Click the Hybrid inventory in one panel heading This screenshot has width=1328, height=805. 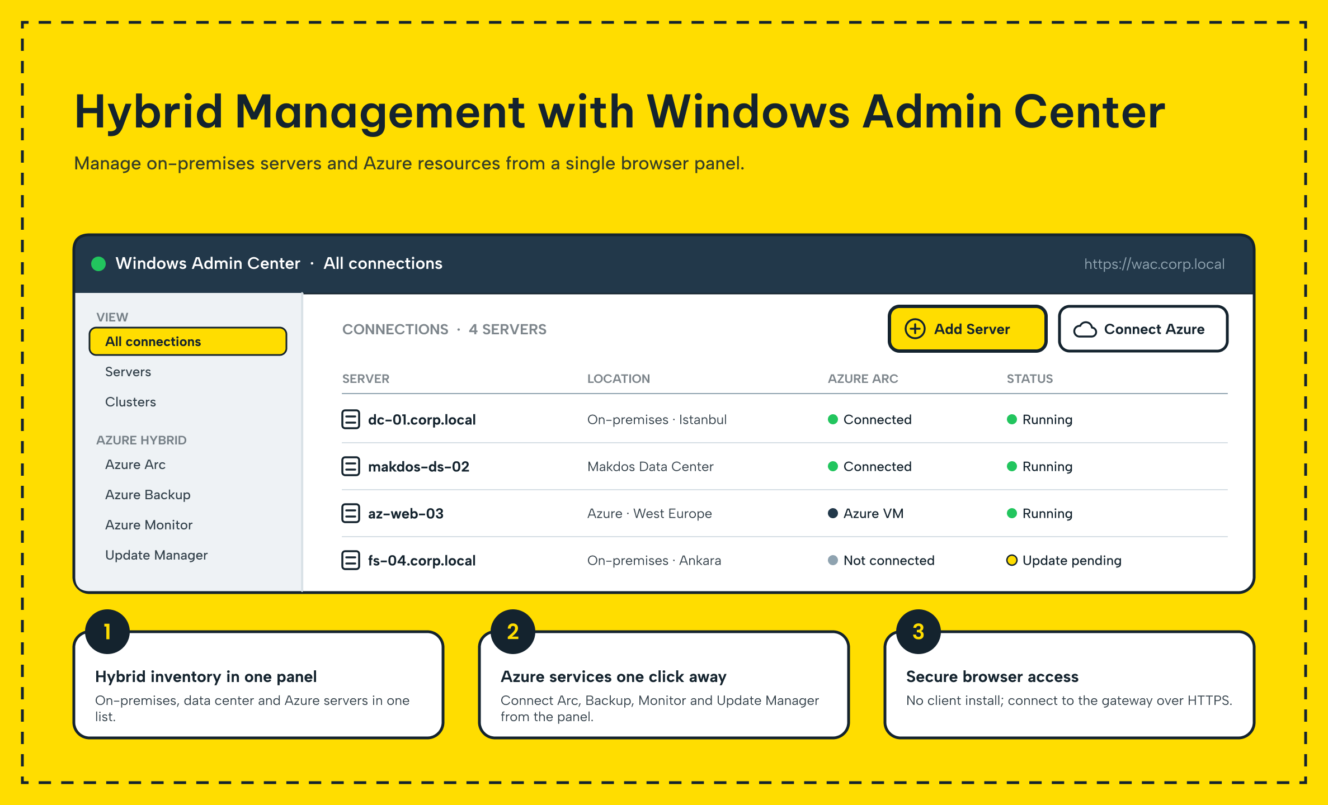tap(206, 676)
